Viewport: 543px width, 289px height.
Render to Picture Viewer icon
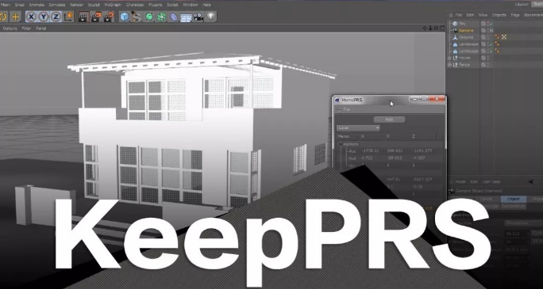(x=95, y=17)
